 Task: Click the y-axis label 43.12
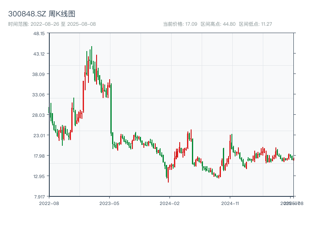click(39, 54)
